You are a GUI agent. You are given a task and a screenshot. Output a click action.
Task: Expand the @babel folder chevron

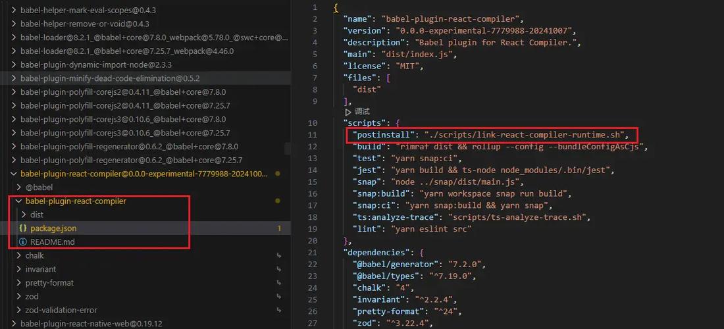[18, 188]
